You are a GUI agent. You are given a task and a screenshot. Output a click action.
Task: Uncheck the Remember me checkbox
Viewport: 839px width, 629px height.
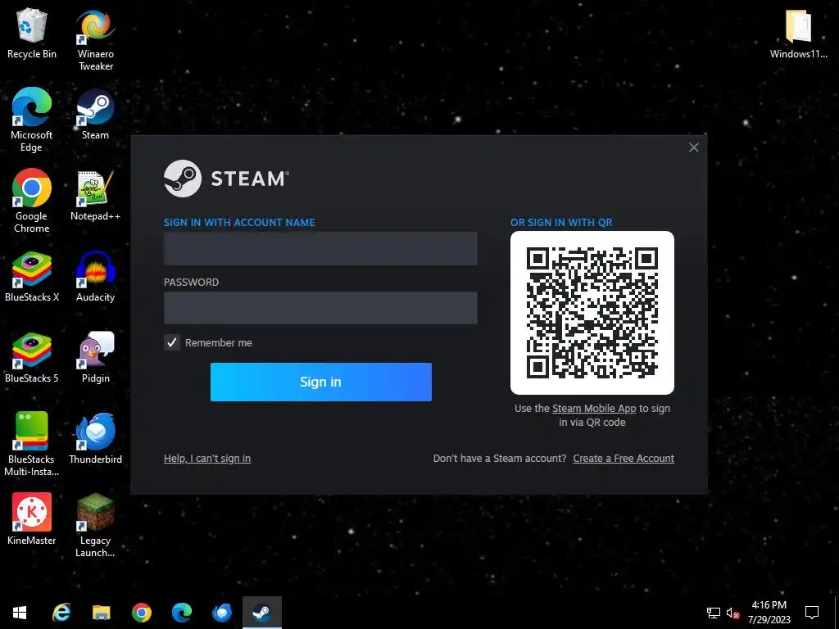pyautogui.click(x=172, y=343)
